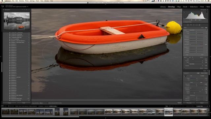Viewport: 211px width, 119px height.
Task: Toggle Show Selected Mask Overlay checkbox
Action: (47, 103)
